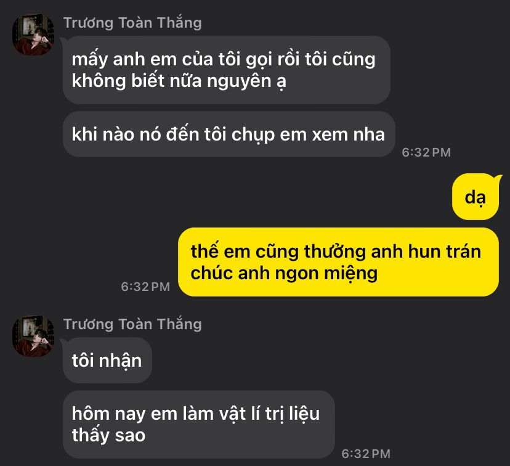This screenshot has height=466, width=510.
Task: Tap the yellow "thế em cũng thưởng anh" bubble
Action: click(338, 262)
